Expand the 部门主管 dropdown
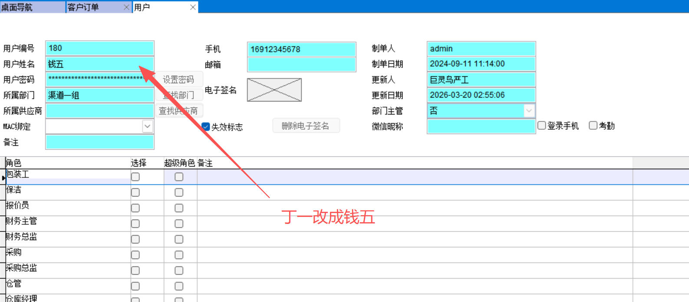This screenshot has width=689, height=302. [529, 111]
